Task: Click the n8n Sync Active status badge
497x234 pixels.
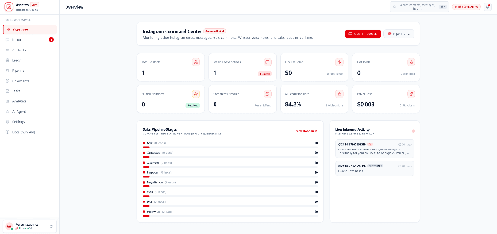Action: 466,7
